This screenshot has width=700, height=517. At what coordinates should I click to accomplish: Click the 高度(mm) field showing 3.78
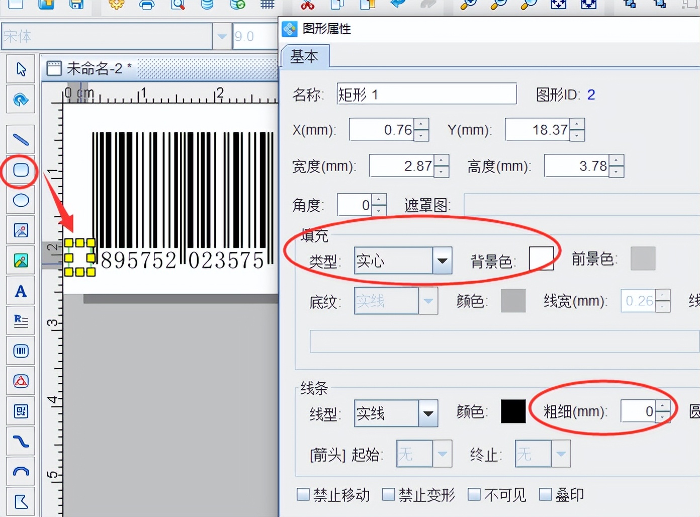(x=577, y=166)
